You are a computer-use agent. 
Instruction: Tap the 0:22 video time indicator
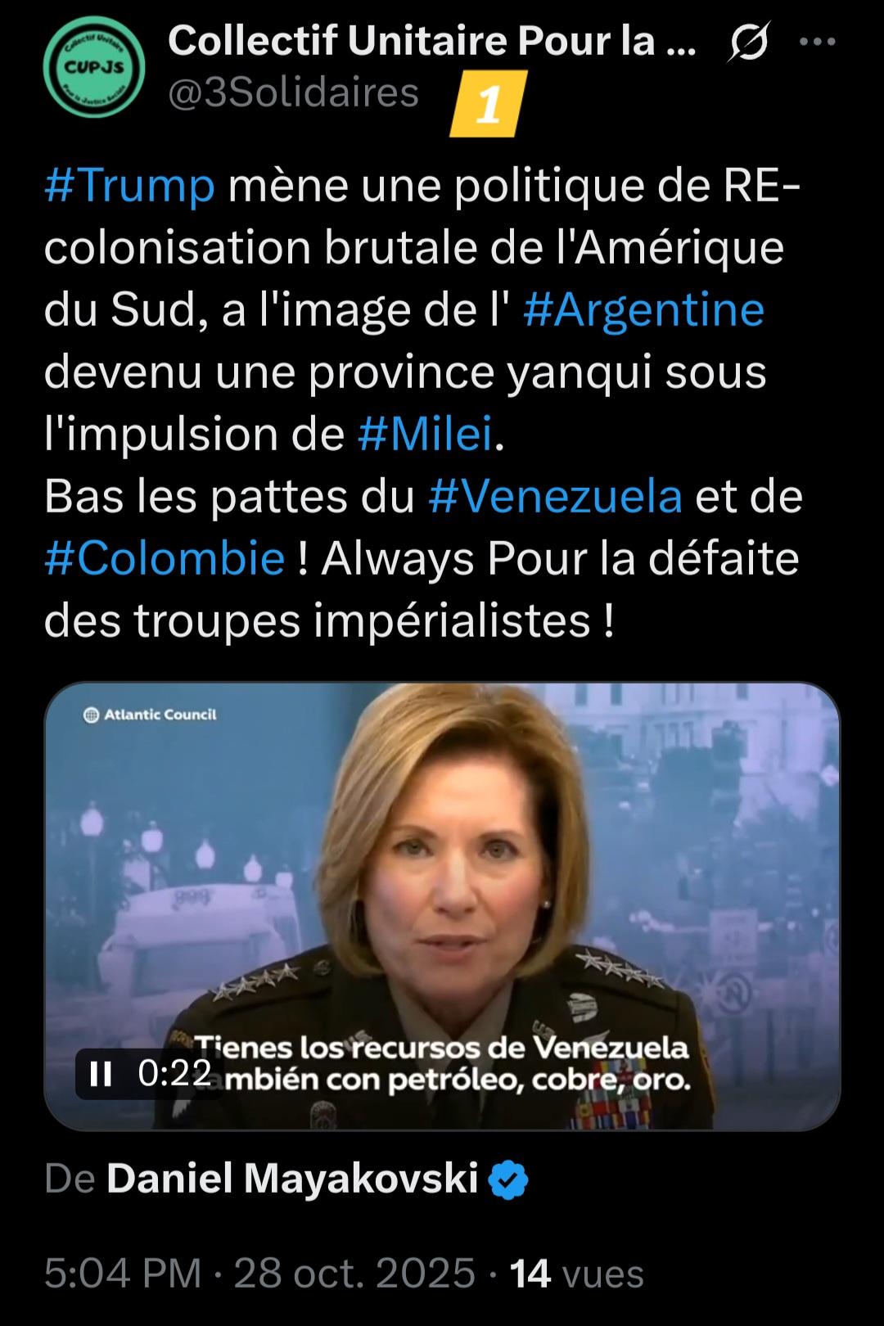tap(175, 1073)
